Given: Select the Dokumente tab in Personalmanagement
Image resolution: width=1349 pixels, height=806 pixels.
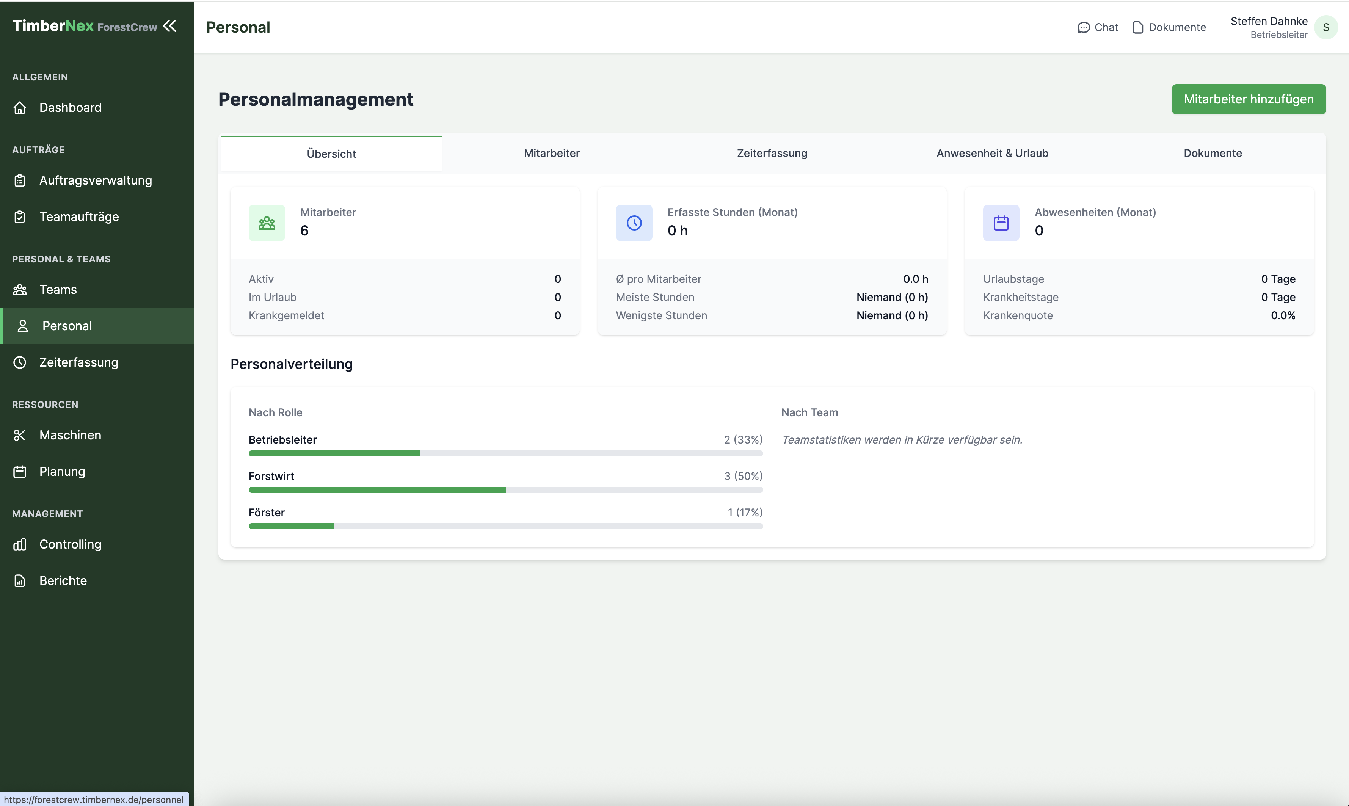Looking at the screenshot, I should tap(1213, 153).
